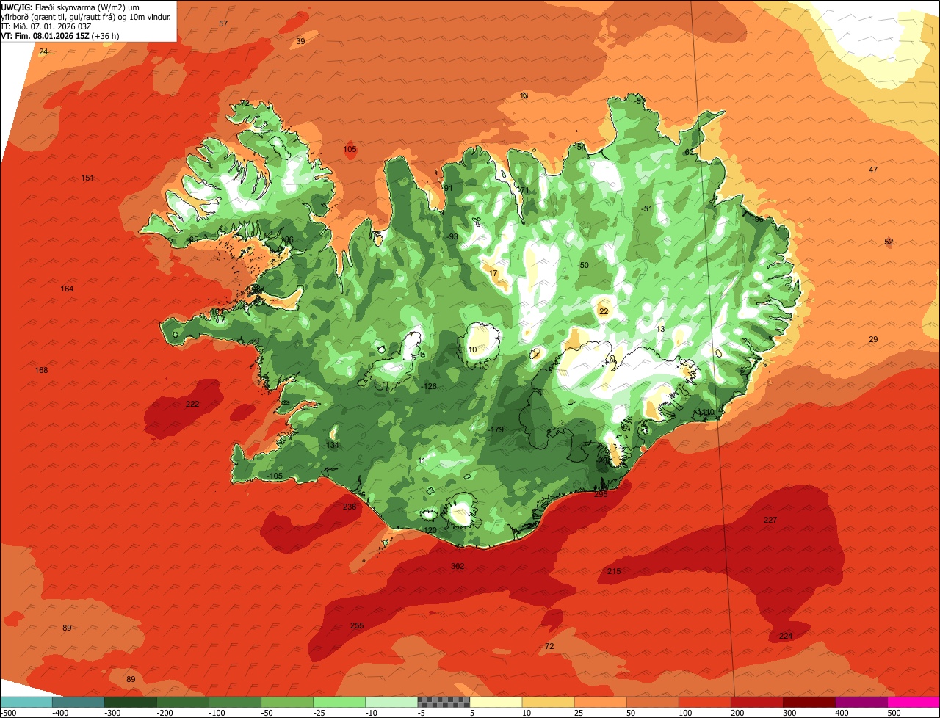This screenshot has height=718, width=940.
Task: Click the value 10 on the central glacier
Action: [472, 349]
